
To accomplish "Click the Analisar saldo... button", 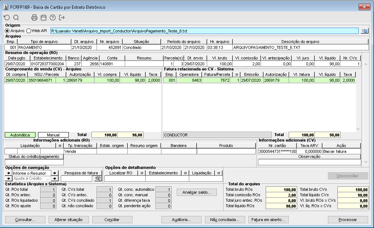I will pos(197,192).
